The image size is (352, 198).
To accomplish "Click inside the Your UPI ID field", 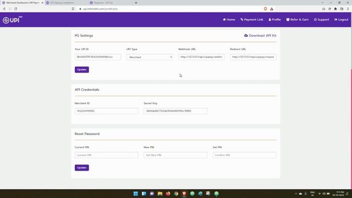I will pyautogui.click(x=98, y=57).
